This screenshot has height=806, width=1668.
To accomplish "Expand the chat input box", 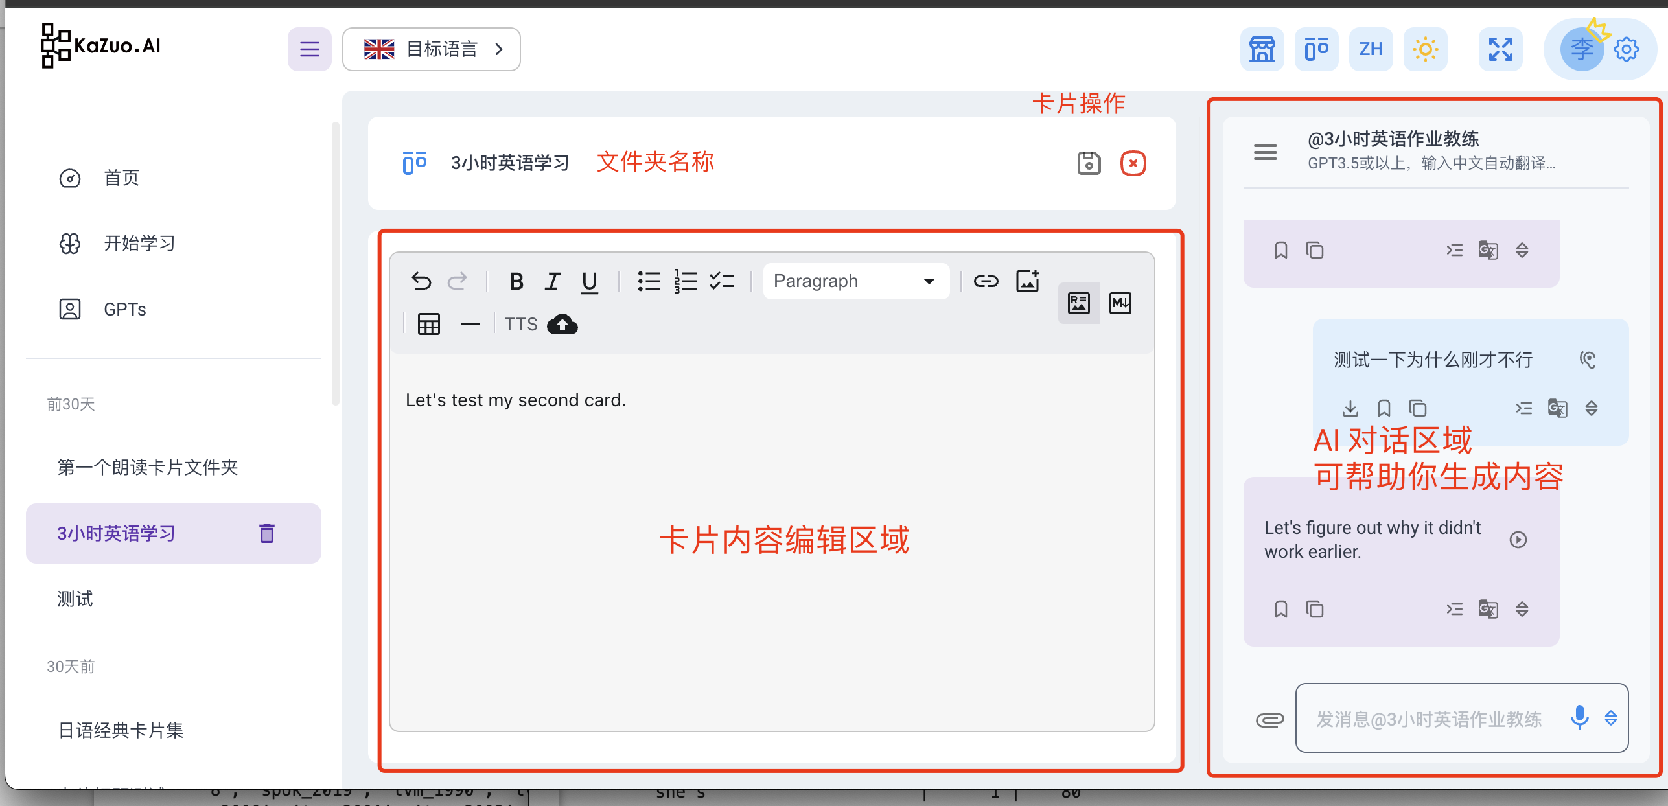I will point(1611,718).
